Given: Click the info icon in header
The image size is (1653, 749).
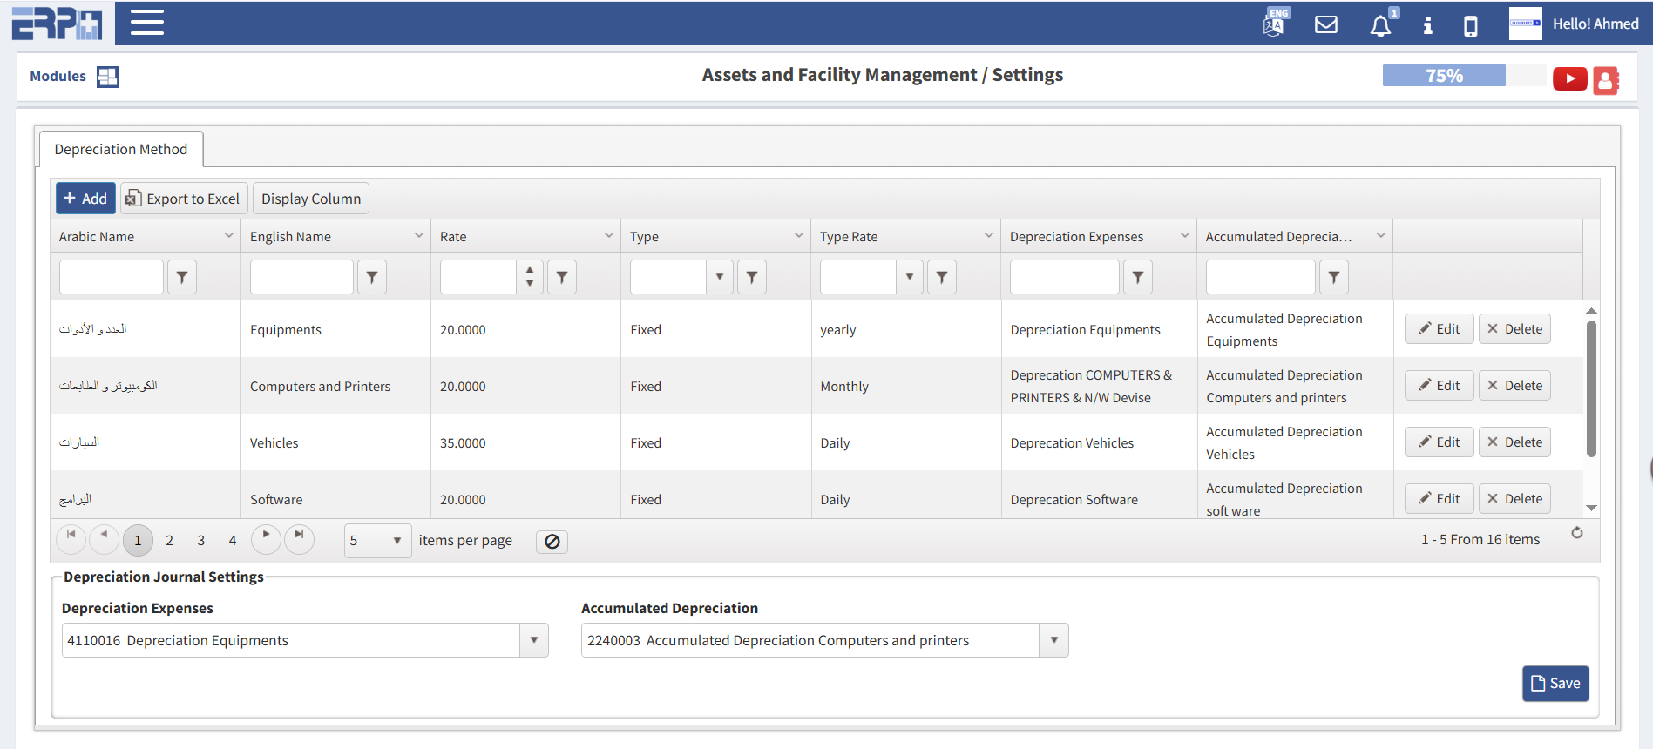Looking at the screenshot, I should [1427, 25].
